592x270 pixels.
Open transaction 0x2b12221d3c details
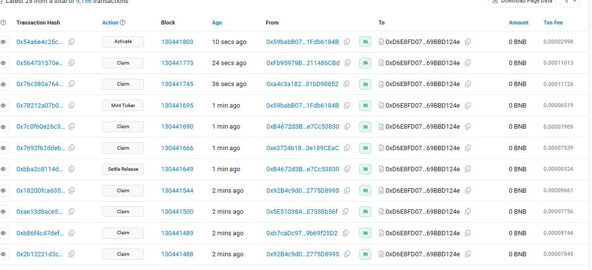(40, 254)
